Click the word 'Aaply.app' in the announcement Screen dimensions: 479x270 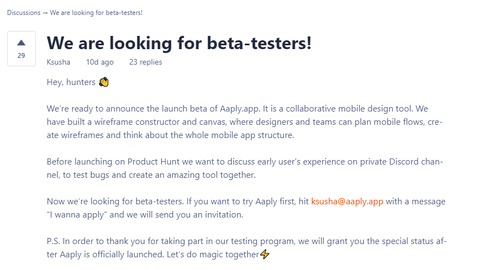239,109
